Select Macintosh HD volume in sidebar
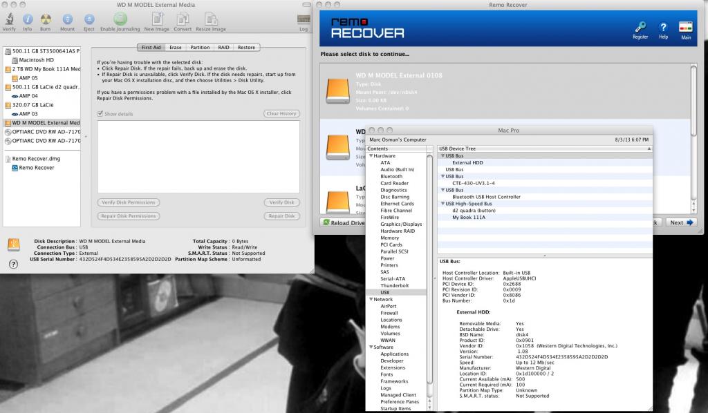This screenshot has width=708, height=413. point(36,60)
